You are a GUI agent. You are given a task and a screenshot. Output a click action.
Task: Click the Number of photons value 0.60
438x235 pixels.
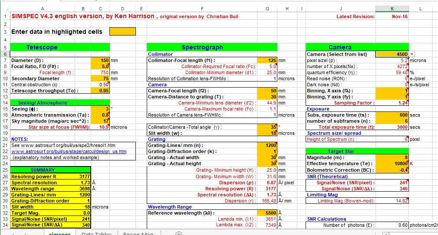(392, 225)
